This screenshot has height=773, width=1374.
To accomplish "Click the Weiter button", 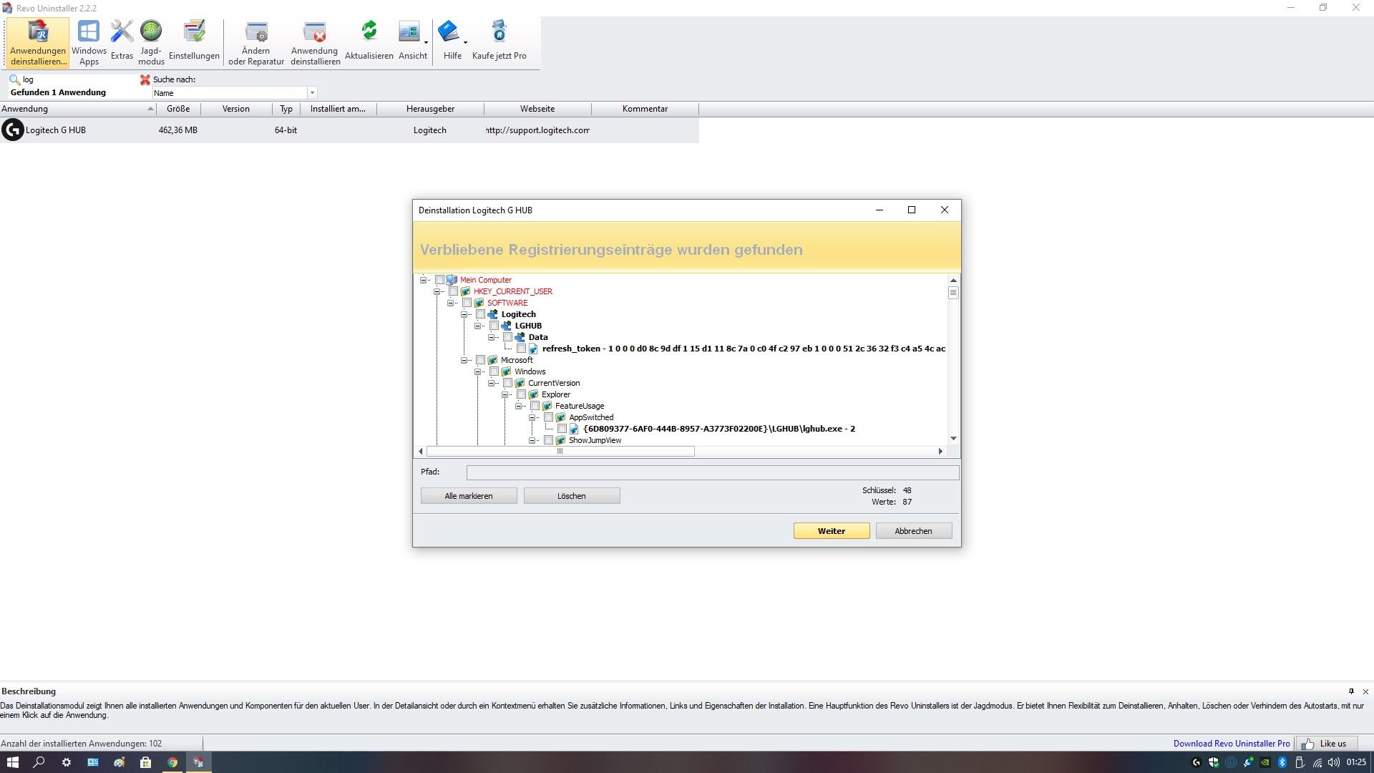I will 832,531.
